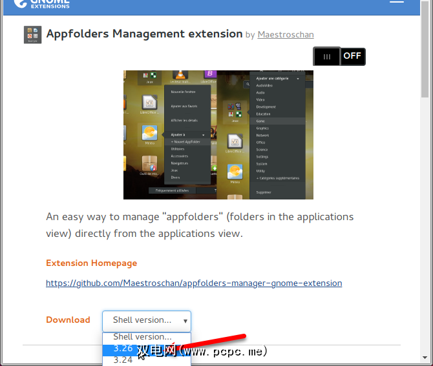Click the 'An easy way to manage' description

[200, 225]
